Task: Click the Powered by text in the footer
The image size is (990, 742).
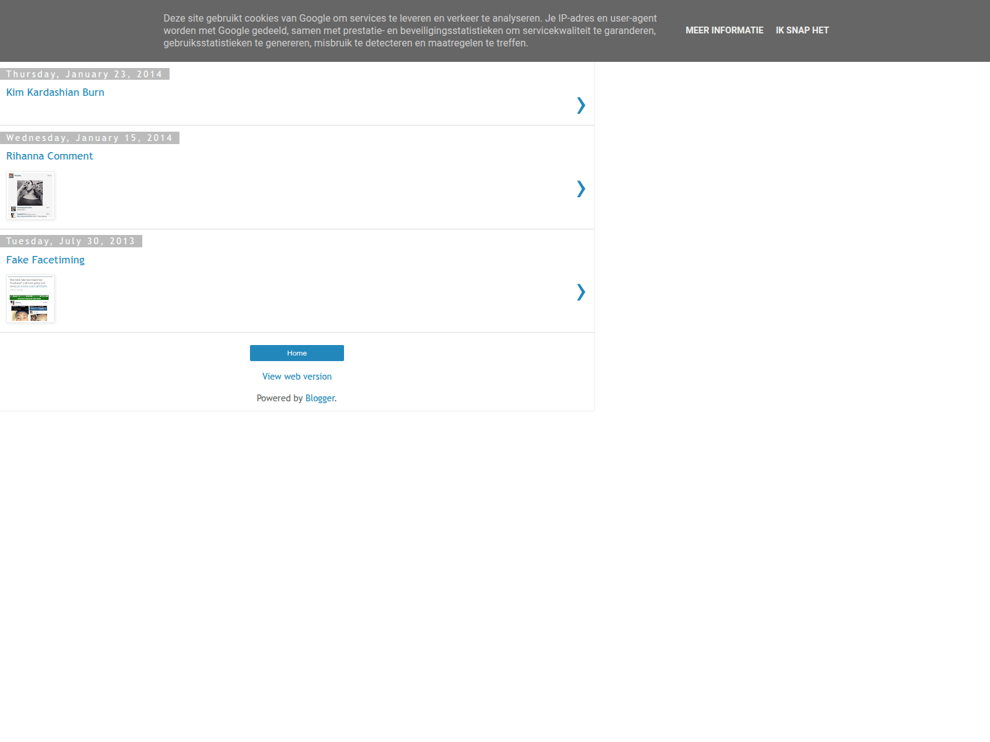Action: click(280, 398)
